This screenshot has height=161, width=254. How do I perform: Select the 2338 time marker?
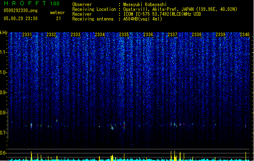click(197, 35)
